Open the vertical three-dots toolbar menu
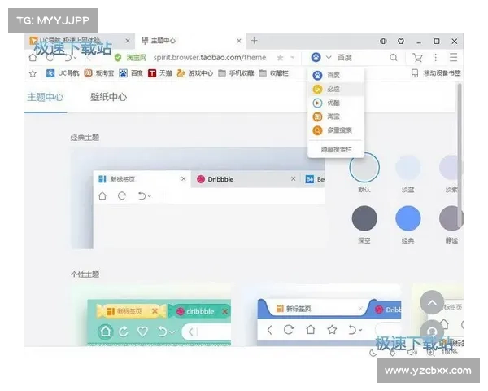 pos(435,57)
